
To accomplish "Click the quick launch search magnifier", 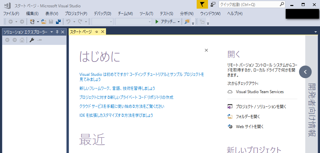I will (x=282, y=4).
